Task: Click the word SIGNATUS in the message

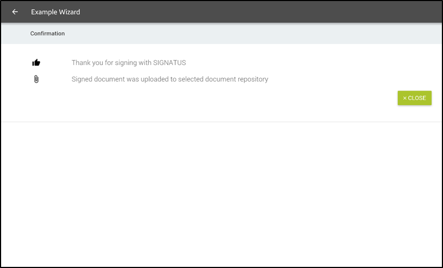Action: [x=169, y=63]
